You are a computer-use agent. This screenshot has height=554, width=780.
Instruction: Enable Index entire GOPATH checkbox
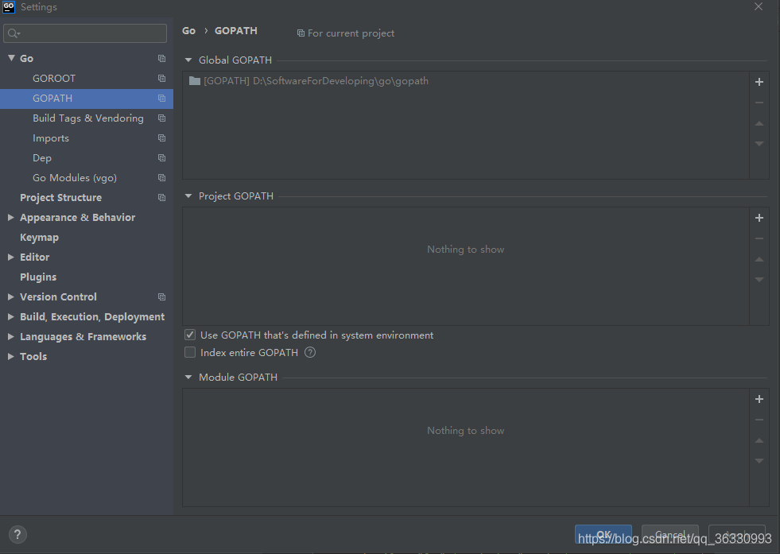[x=190, y=353]
